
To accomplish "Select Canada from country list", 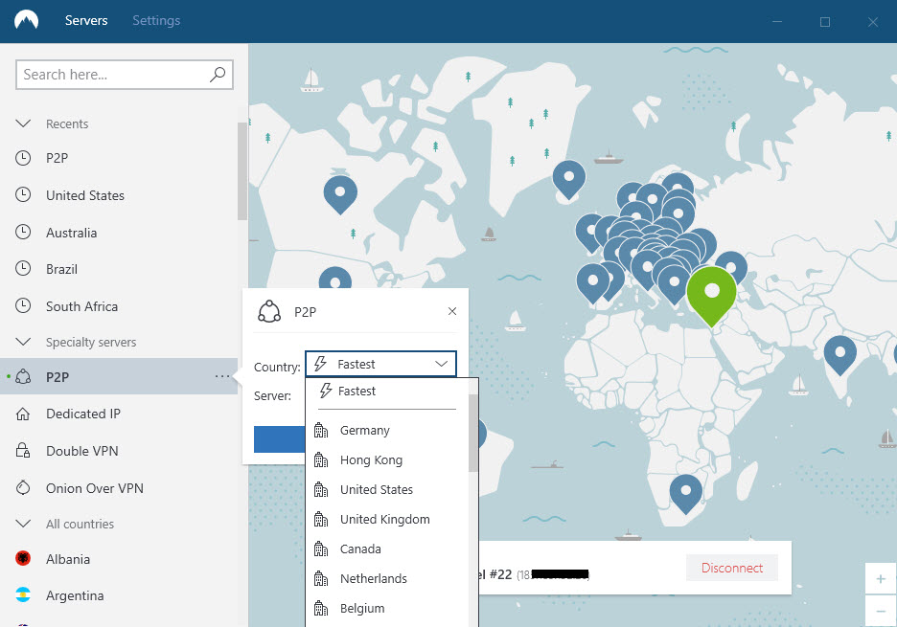I will point(387,549).
